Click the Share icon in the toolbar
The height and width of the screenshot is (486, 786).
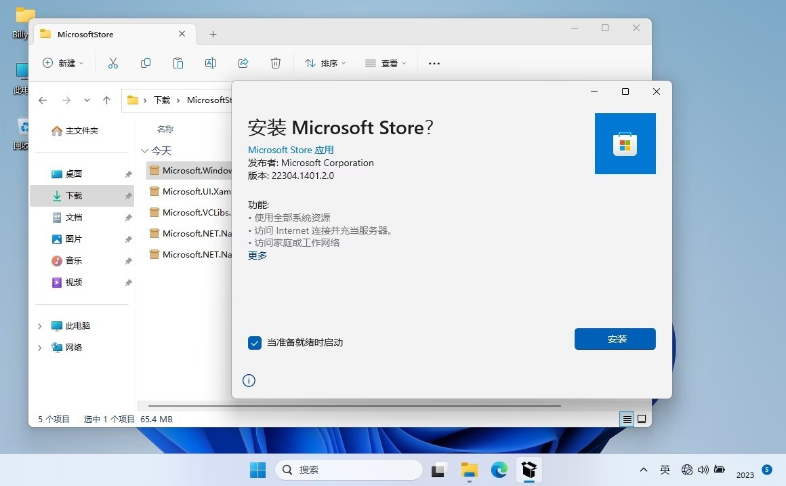(243, 63)
